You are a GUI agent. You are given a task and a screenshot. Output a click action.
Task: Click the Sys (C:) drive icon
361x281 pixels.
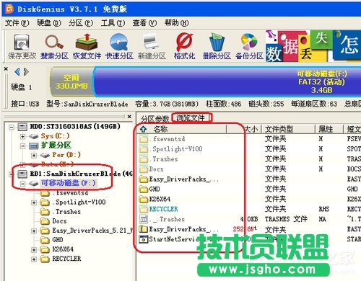click(x=34, y=136)
